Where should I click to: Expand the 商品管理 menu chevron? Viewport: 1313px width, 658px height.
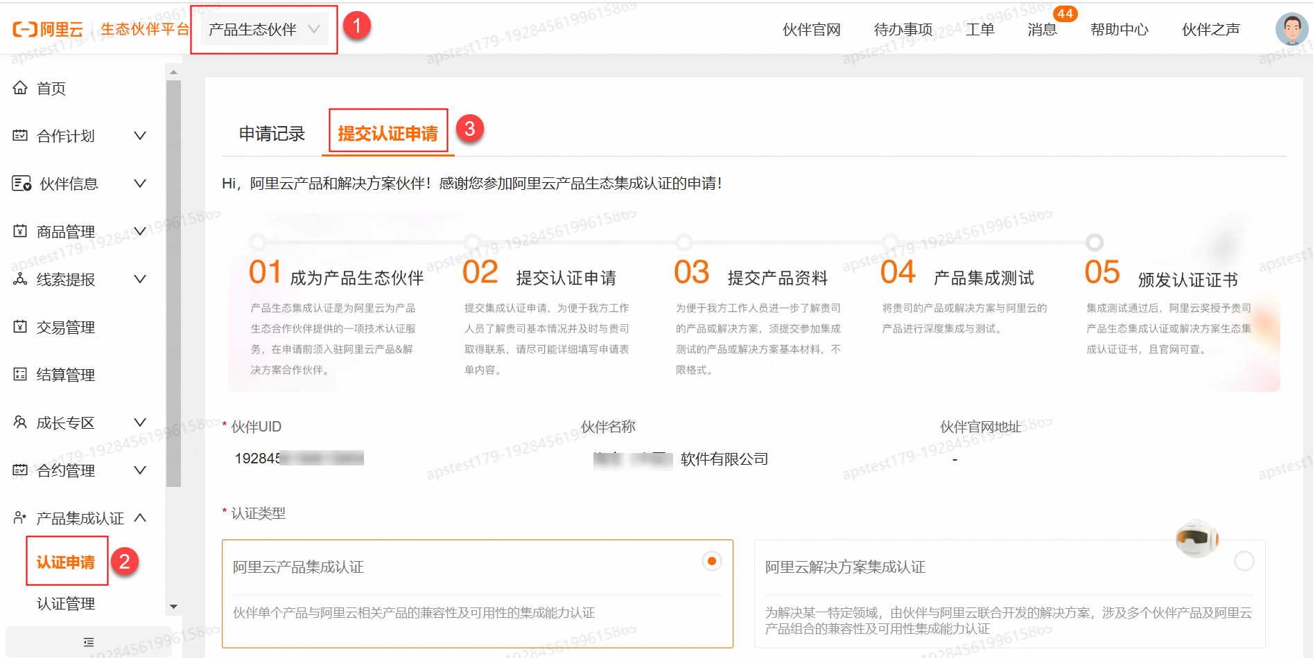pyautogui.click(x=140, y=231)
